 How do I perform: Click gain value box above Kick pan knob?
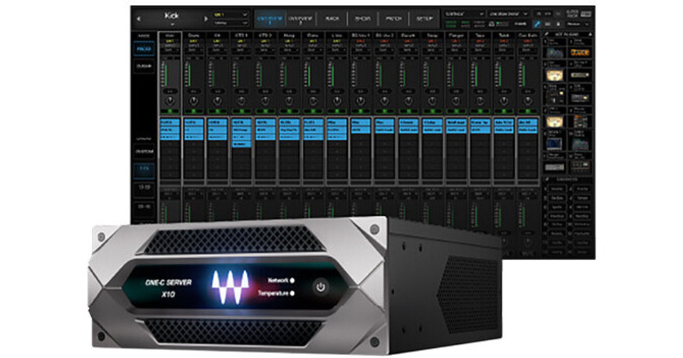[x=170, y=92]
